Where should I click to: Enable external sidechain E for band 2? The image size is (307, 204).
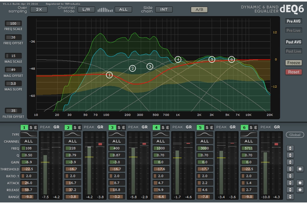[x=79, y=127]
